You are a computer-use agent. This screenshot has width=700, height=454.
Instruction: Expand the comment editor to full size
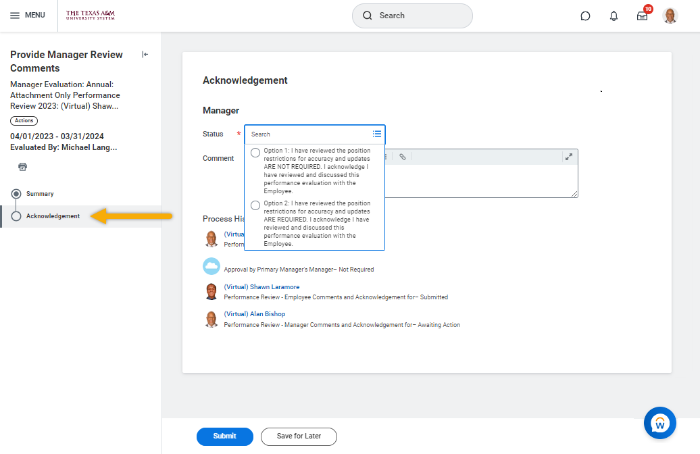(x=569, y=157)
